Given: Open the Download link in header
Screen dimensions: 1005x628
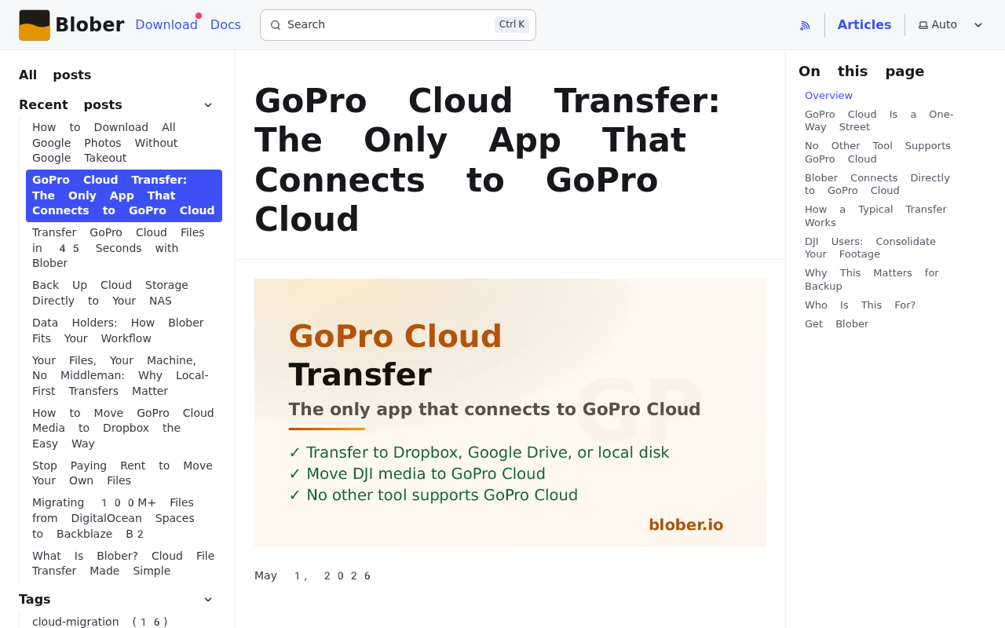Looking at the screenshot, I should (166, 25).
